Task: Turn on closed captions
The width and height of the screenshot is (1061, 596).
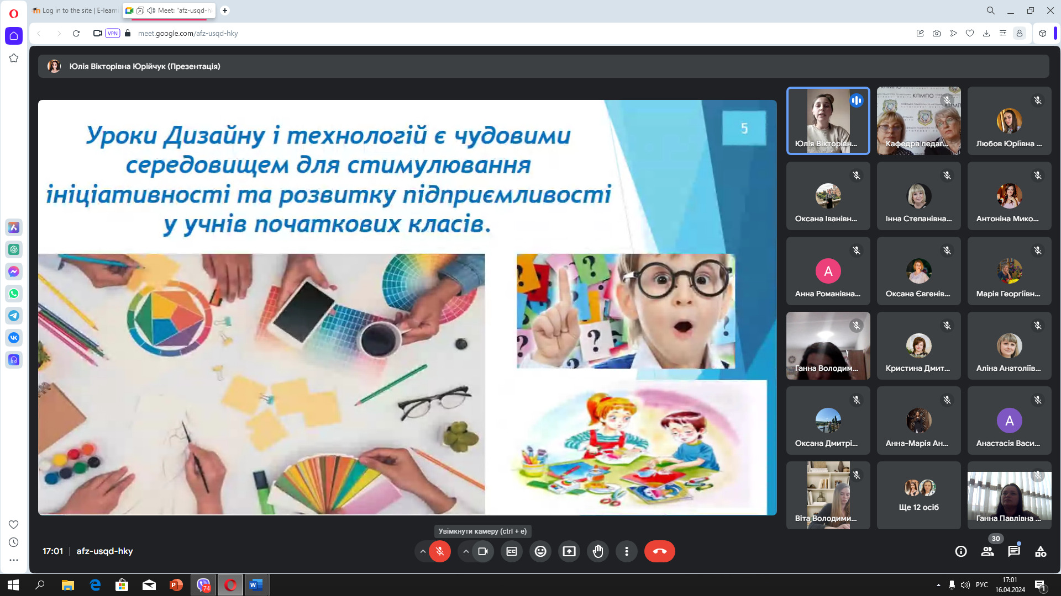Action: 512,551
